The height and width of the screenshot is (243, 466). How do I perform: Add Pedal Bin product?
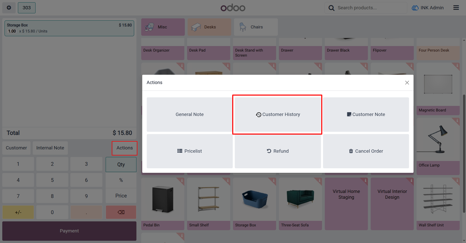[163, 204]
